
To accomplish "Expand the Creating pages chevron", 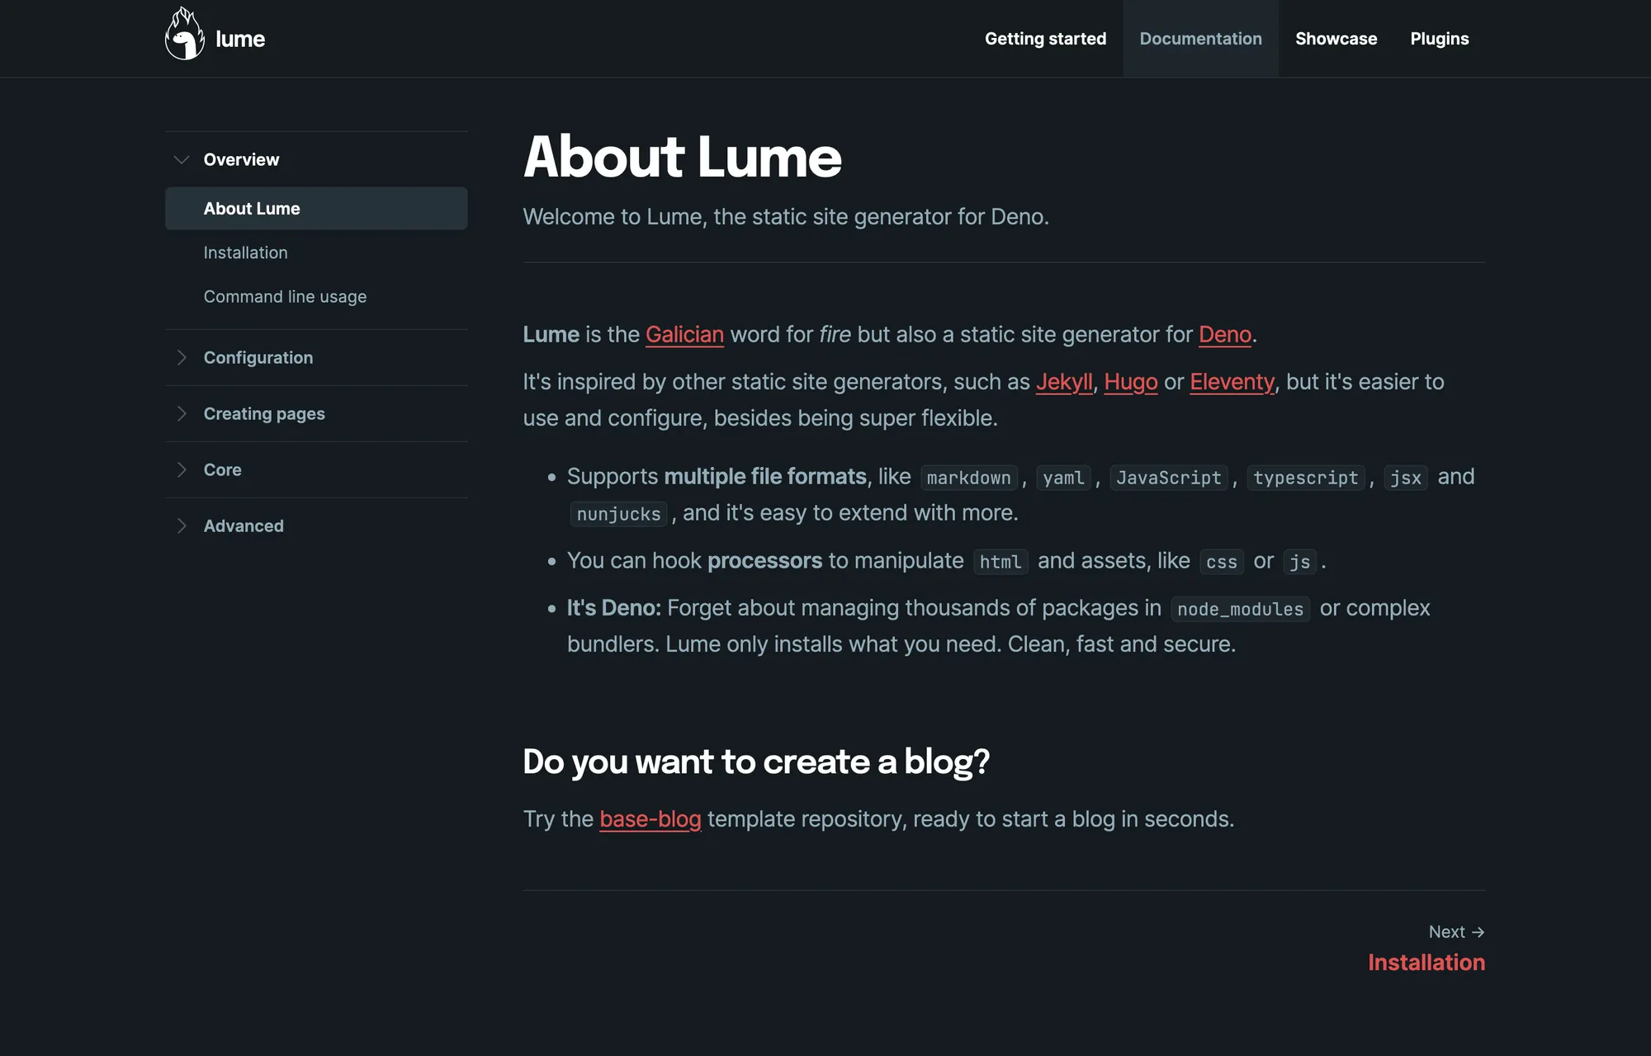I will click(182, 413).
